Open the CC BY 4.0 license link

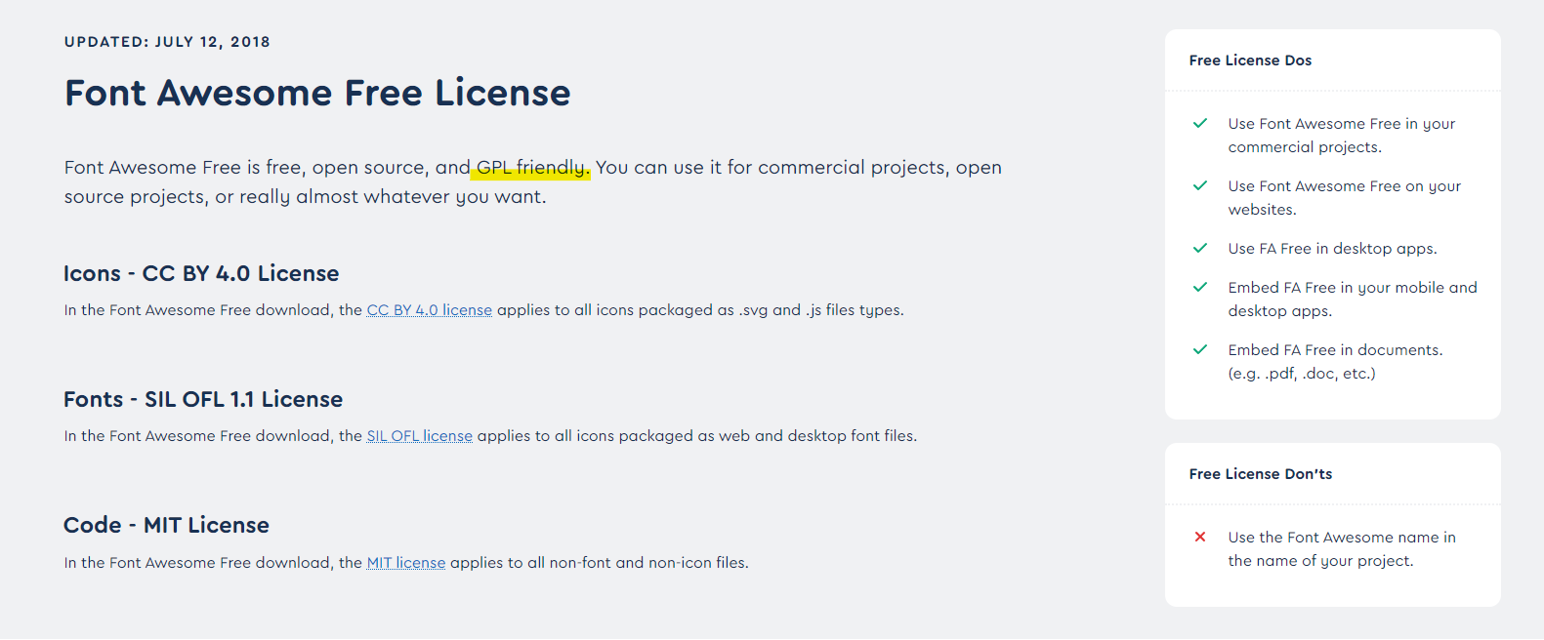pyautogui.click(x=430, y=310)
